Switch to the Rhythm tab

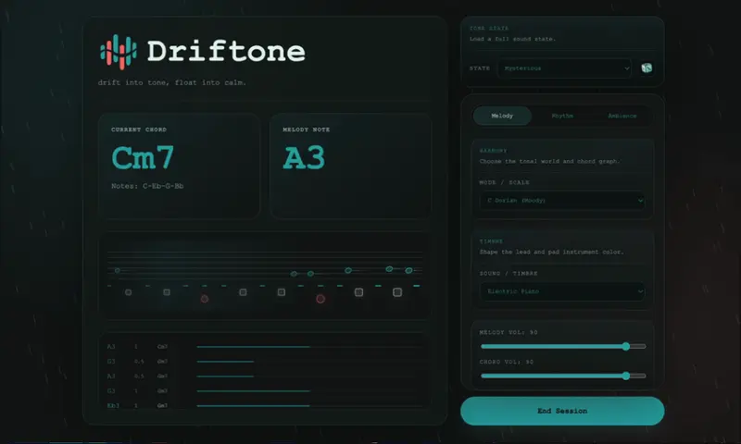tap(562, 116)
